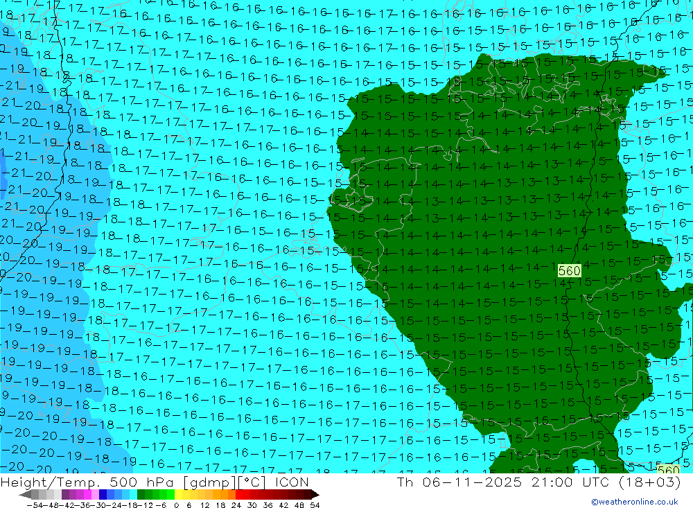
Task: Click the dark maroon right arrow end of legend
Action: [x=315, y=495]
